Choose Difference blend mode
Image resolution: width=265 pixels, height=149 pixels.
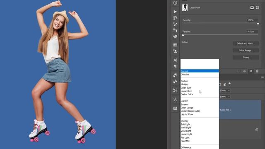(200, 147)
